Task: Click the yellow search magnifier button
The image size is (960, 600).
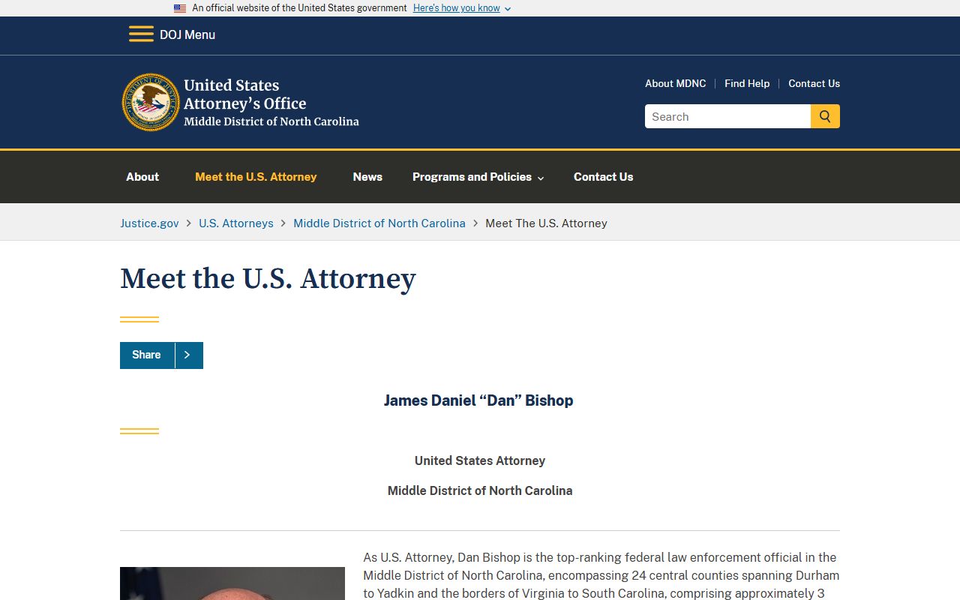Action: [825, 116]
